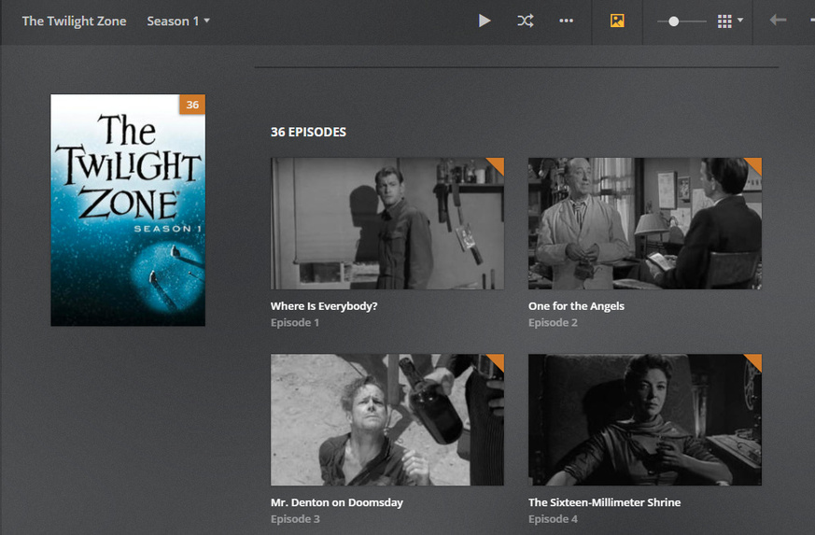815x535 pixels.
Task: Click unwatched corner flag on Mr. Denton on Doomsday
Action: pyautogui.click(x=497, y=360)
